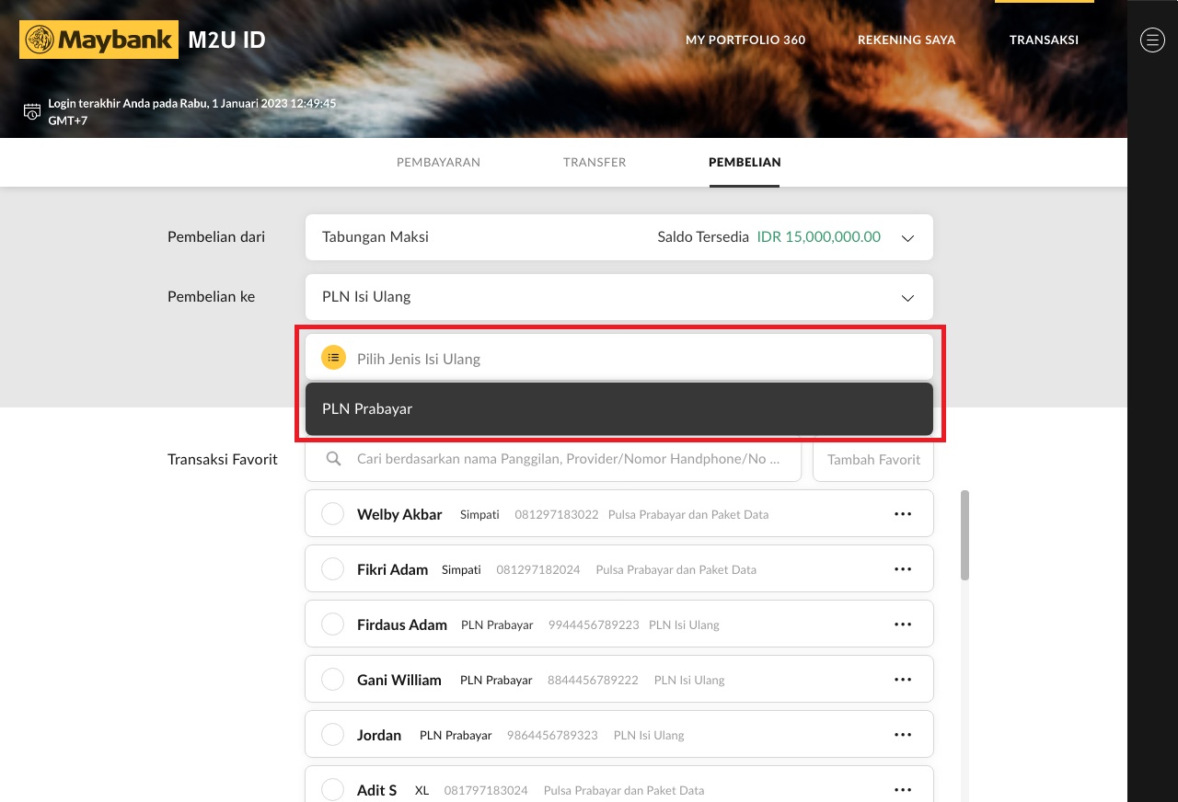
Task: Click the Tabungan Maksi account name
Action: click(375, 236)
